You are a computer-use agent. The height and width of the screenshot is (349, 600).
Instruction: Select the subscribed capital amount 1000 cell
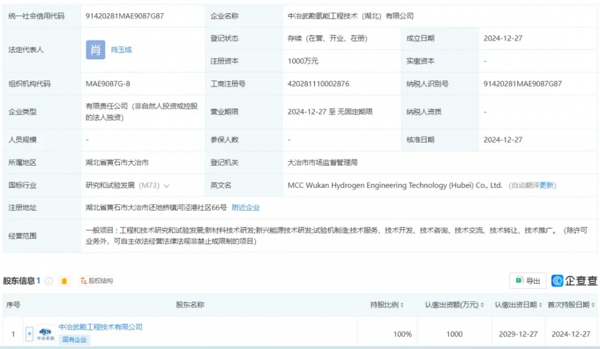(x=454, y=334)
